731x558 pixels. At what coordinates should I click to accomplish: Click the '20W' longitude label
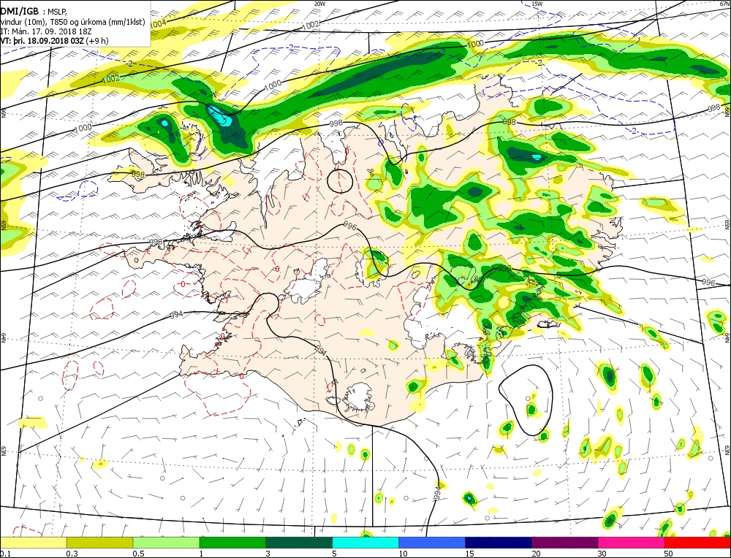click(x=320, y=3)
